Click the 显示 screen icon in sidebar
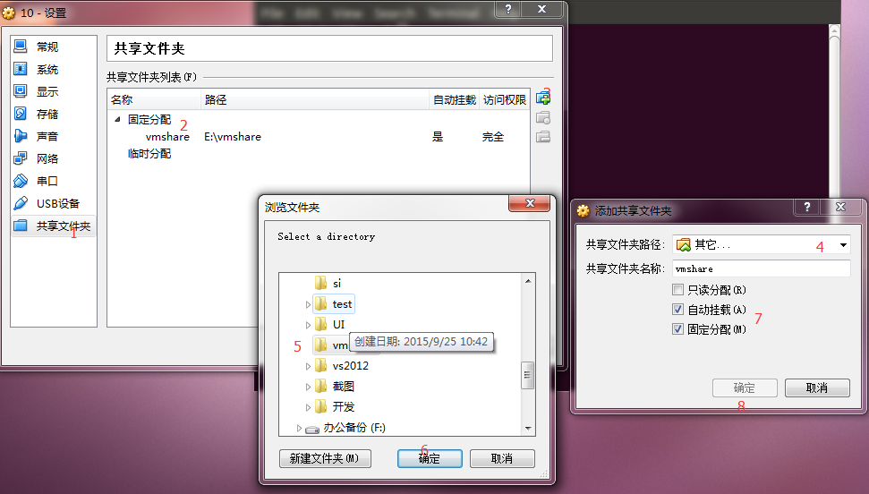Screen dimensions: 869x494 [x=21, y=91]
